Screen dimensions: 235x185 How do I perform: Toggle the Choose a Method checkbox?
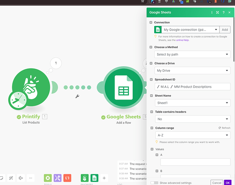pyautogui.click(x=151, y=47)
